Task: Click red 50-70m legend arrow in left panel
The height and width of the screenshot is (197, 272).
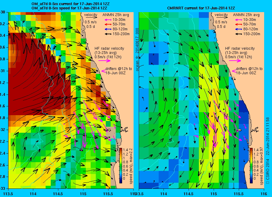Action: coord(108,25)
